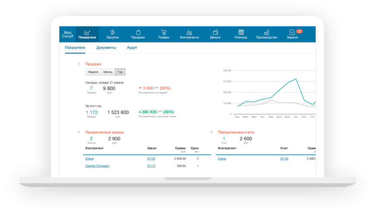Viewport: 375px width, 211px height.
Task: Click the Просроченные счета heading
Action: 236,132
